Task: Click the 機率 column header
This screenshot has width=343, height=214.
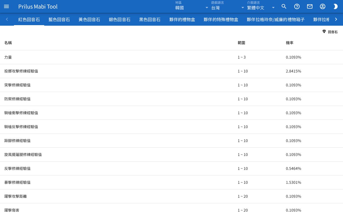Action: (x=290, y=43)
